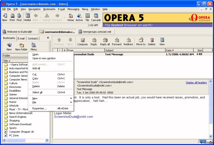Image resolution: width=214 pixels, height=145 pixels.
Task: Open the Find tool
Action: [19, 17]
